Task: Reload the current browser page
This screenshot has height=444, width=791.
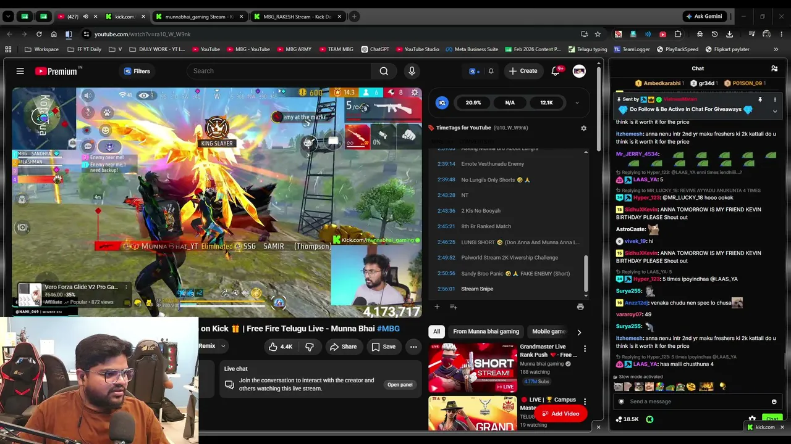Action: pyautogui.click(x=39, y=35)
